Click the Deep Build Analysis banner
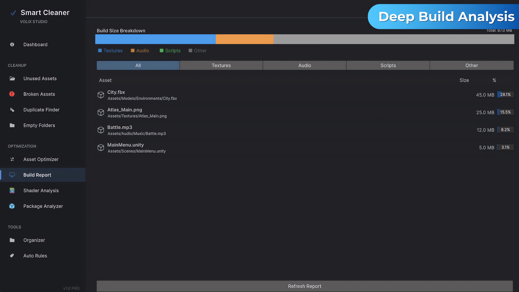Viewport: 519px width, 292px height. point(444,16)
